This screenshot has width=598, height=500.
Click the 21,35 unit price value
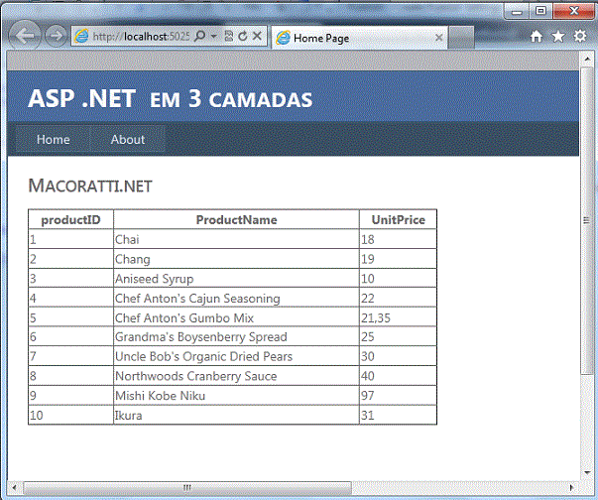coord(376,317)
